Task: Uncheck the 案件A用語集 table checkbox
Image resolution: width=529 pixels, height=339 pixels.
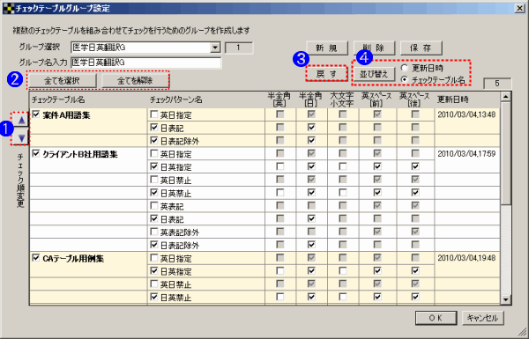Action: pos(36,115)
